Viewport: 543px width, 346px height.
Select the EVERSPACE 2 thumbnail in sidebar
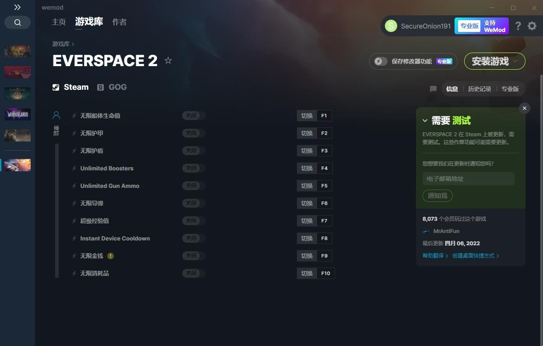(x=18, y=165)
